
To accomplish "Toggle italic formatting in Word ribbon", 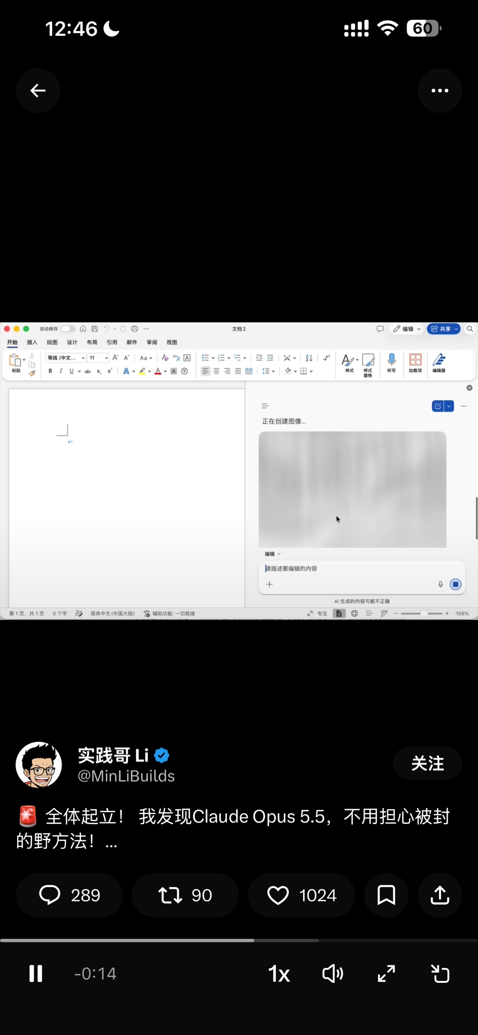I will coord(61,371).
